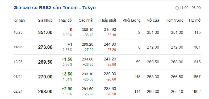Click the Thay đổi column header
This screenshot has width=209, height=99.
[x=65, y=20]
